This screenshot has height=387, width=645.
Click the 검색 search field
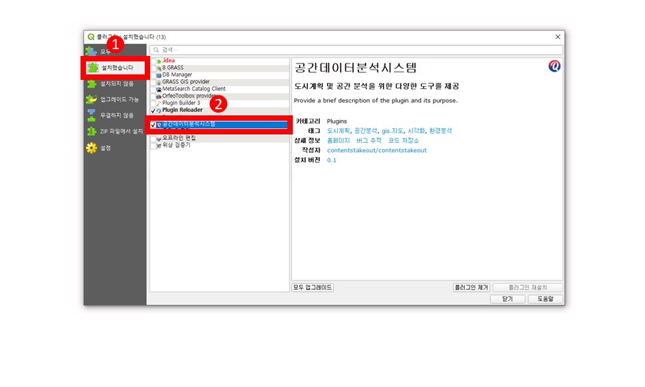click(356, 51)
